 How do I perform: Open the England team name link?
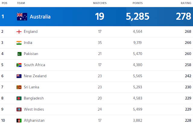pyautogui.click(x=31, y=32)
